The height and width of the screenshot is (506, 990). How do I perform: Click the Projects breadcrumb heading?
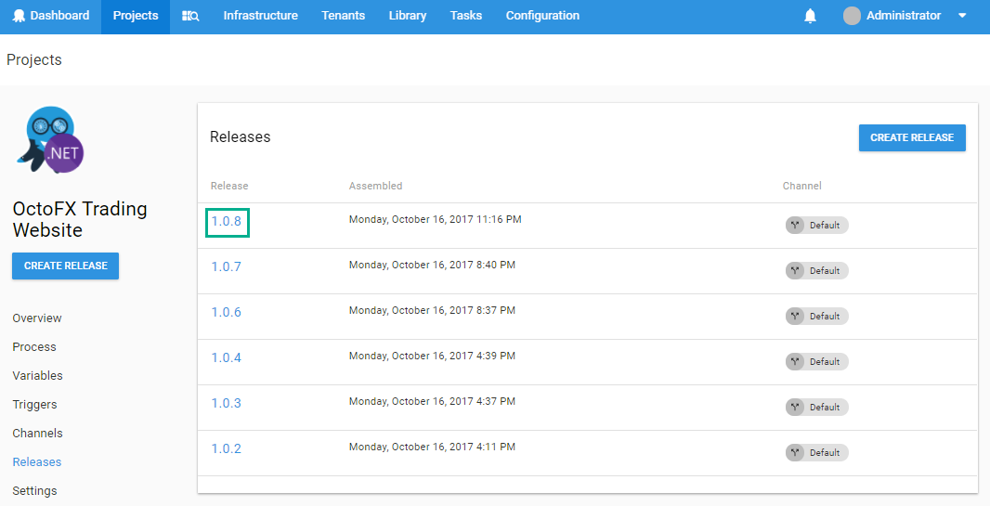tap(34, 59)
